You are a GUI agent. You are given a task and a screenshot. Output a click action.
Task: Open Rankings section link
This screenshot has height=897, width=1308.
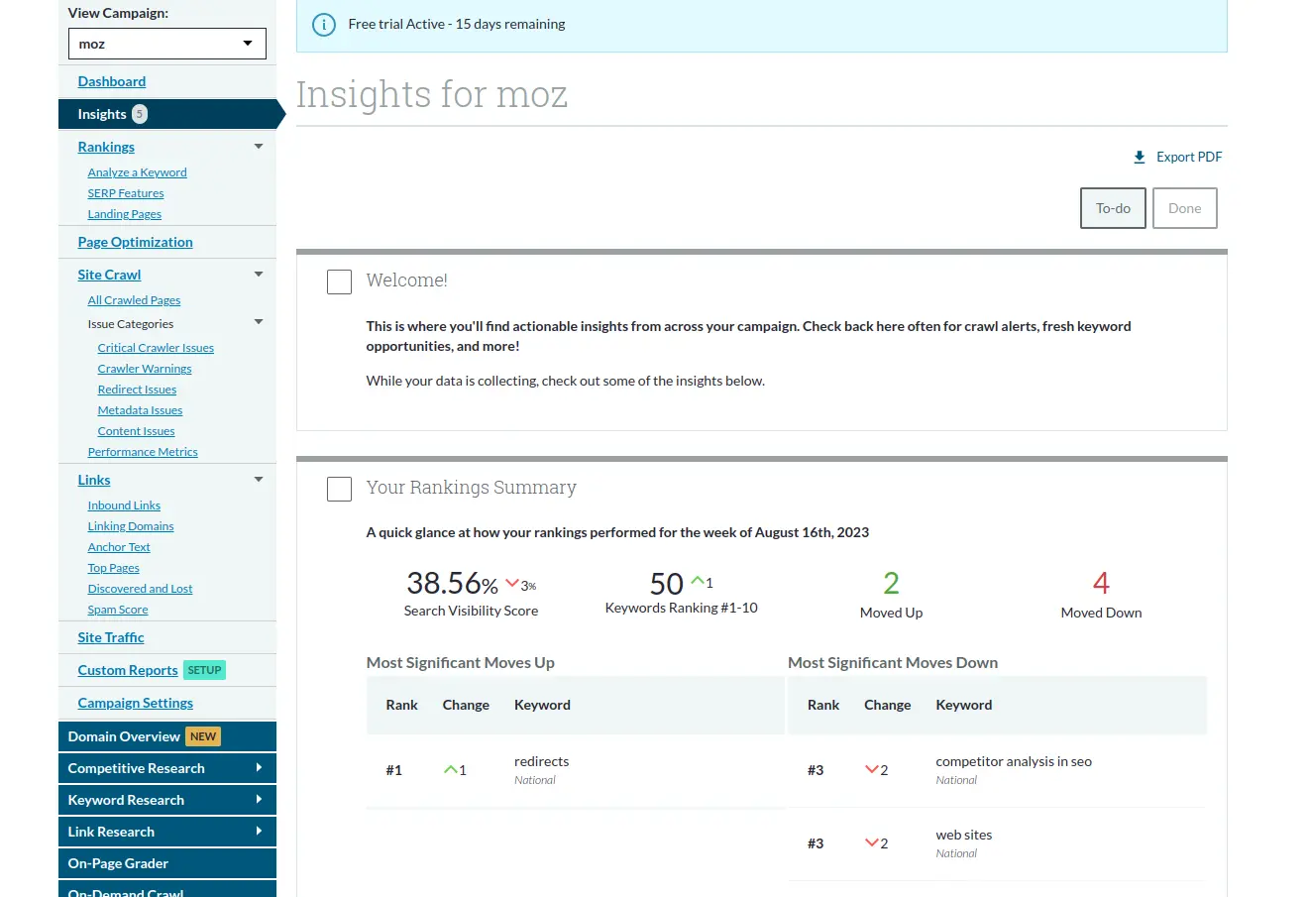point(106,147)
